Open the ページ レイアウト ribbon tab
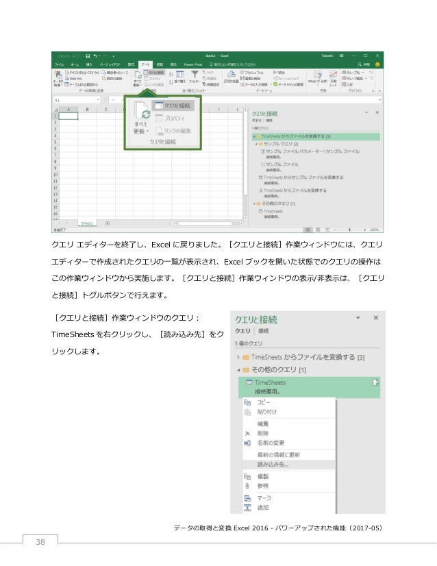 [110, 64]
